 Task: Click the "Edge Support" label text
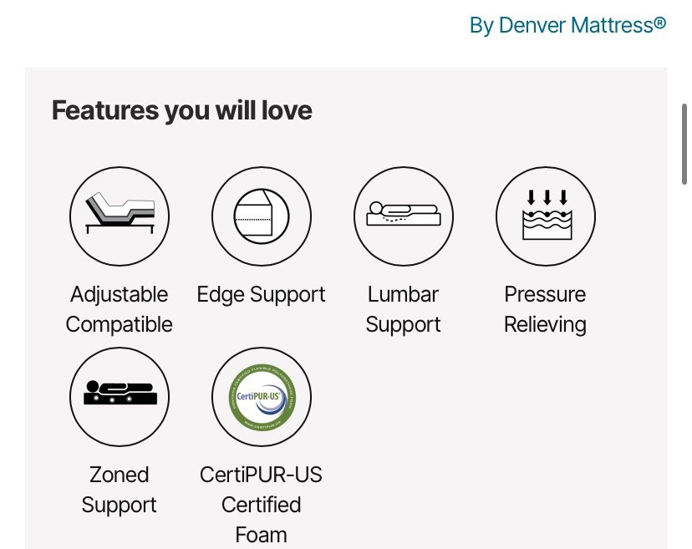click(262, 295)
